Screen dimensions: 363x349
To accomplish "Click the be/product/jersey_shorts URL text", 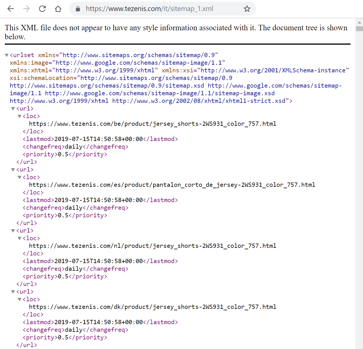I will (153, 124).
